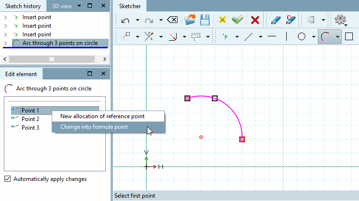The image size is (359, 201).
Task: Select the Sketch history tab
Action: tap(23, 6)
